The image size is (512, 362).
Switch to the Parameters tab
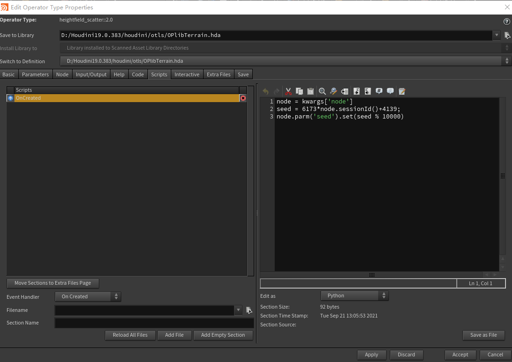tap(35, 74)
